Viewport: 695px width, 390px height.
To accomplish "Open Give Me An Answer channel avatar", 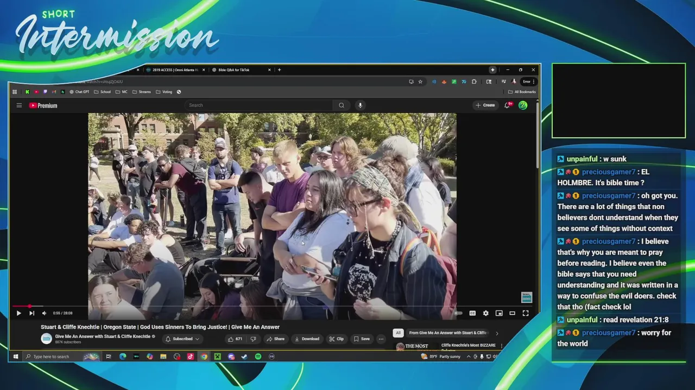I will 46,339.
